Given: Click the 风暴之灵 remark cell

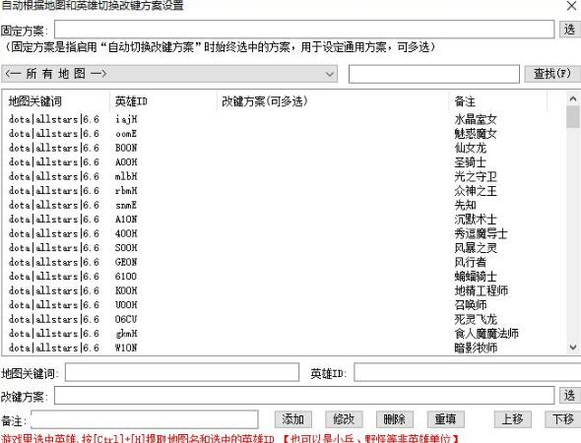Looking at the screenshot, I should pyautogui.click(x=476, y=247).
